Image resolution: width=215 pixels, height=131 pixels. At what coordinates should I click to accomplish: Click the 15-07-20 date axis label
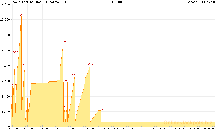point(118,129)
